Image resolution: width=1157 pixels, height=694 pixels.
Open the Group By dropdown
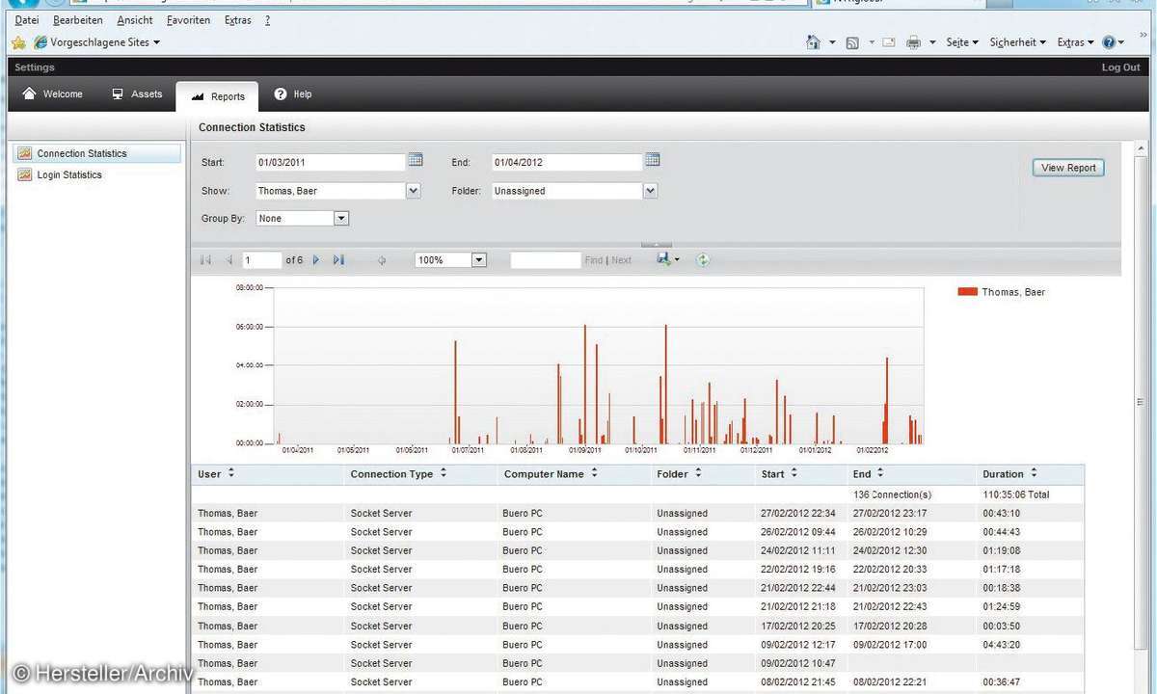point(340,219)
